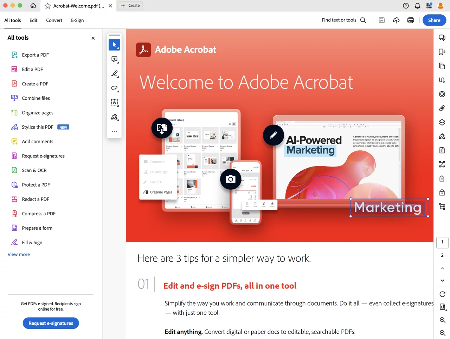Viewport: 450px width, 339px height.
Task: Select the Highlight tool
Action: tap(114, 74)
